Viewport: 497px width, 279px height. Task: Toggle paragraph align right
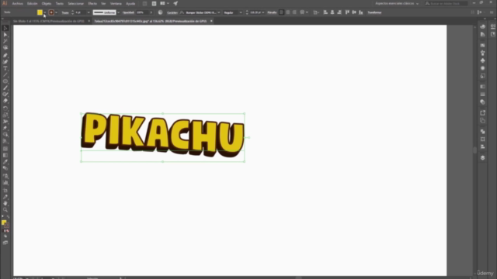294,12
